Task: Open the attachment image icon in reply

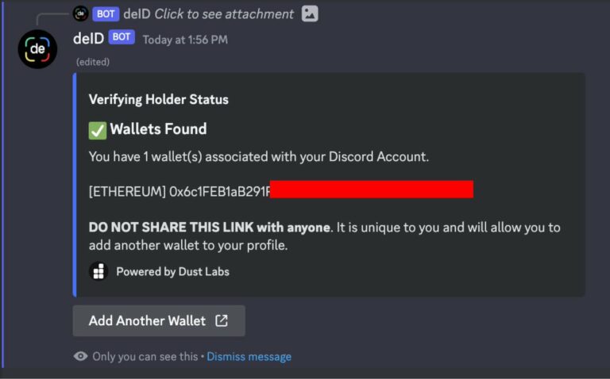Action: (x=310, y=14)
